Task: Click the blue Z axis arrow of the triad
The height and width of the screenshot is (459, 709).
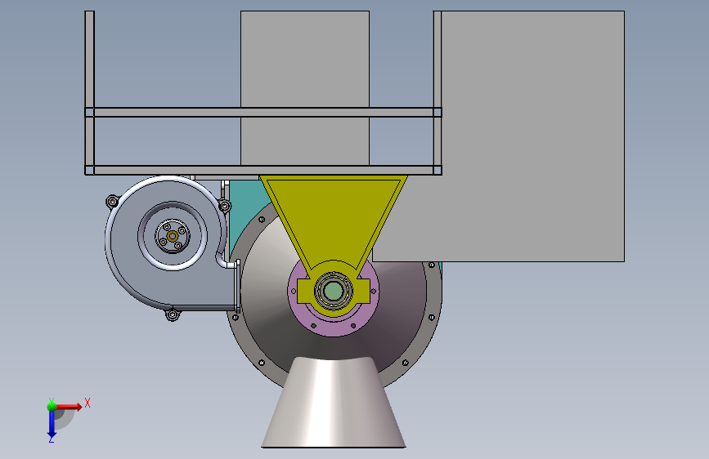Action: (52, 425)
